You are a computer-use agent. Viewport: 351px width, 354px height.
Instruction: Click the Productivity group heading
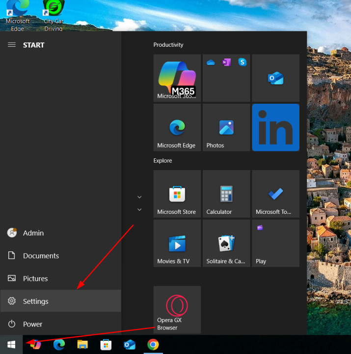pyautogui.click(x=168, y=45)
